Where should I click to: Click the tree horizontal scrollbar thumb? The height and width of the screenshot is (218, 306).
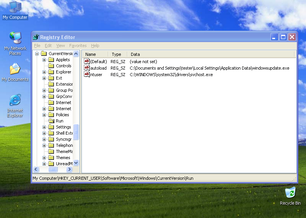click(53, 169)
